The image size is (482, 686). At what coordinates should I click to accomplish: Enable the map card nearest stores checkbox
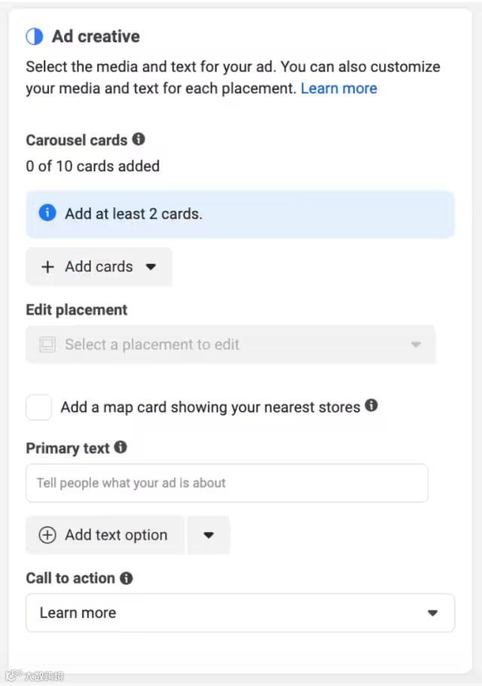(x=39, y=407)
